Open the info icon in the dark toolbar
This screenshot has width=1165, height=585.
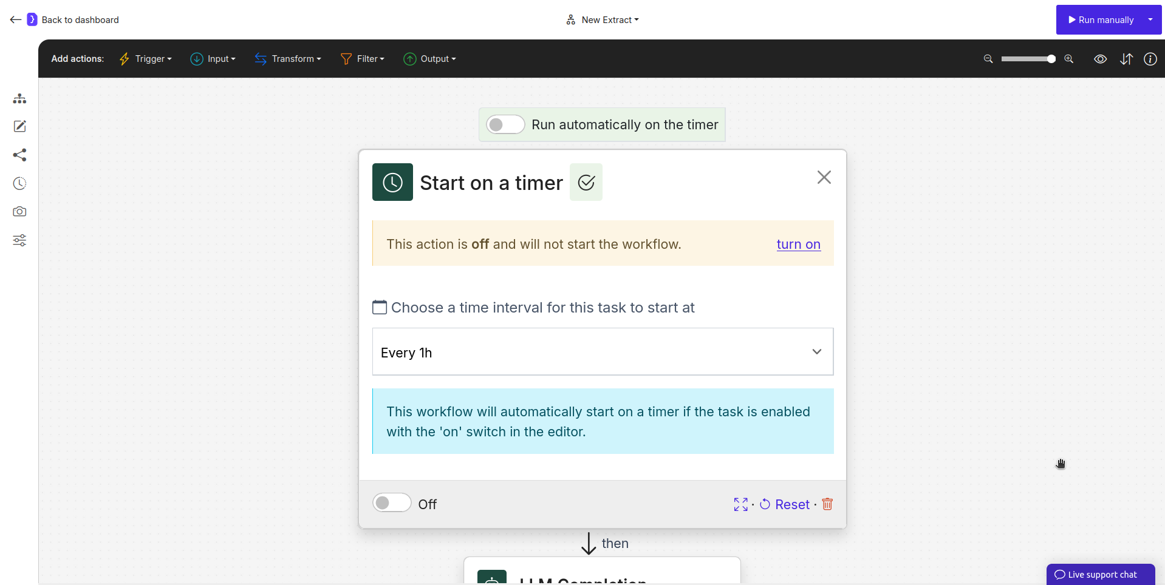tap(1151, 59)
